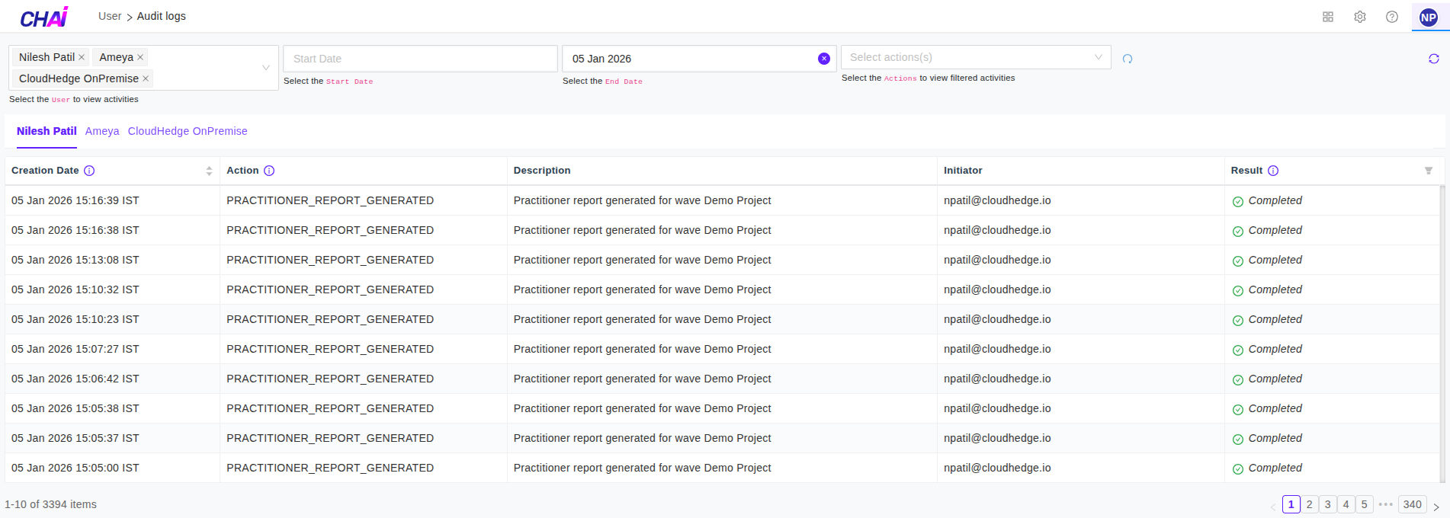Remove the CloudHedge OnPremise user tag

point(146,78)
